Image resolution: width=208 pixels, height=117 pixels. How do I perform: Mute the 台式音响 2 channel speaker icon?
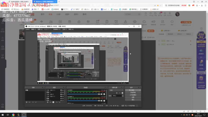pos(101,101)
